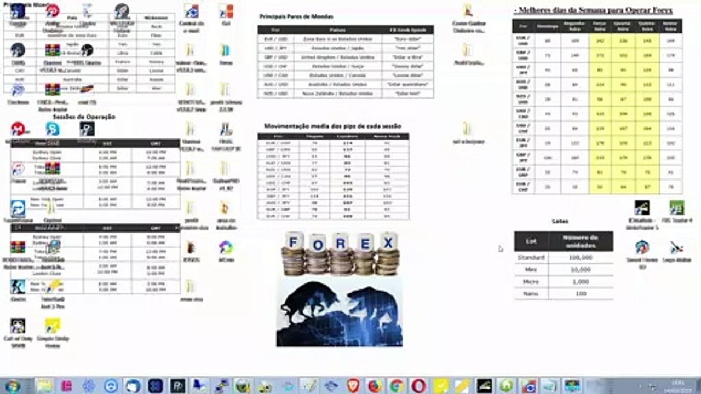Click the Movimentação media das pips title

pyautogui.click(x=333, y=125)
